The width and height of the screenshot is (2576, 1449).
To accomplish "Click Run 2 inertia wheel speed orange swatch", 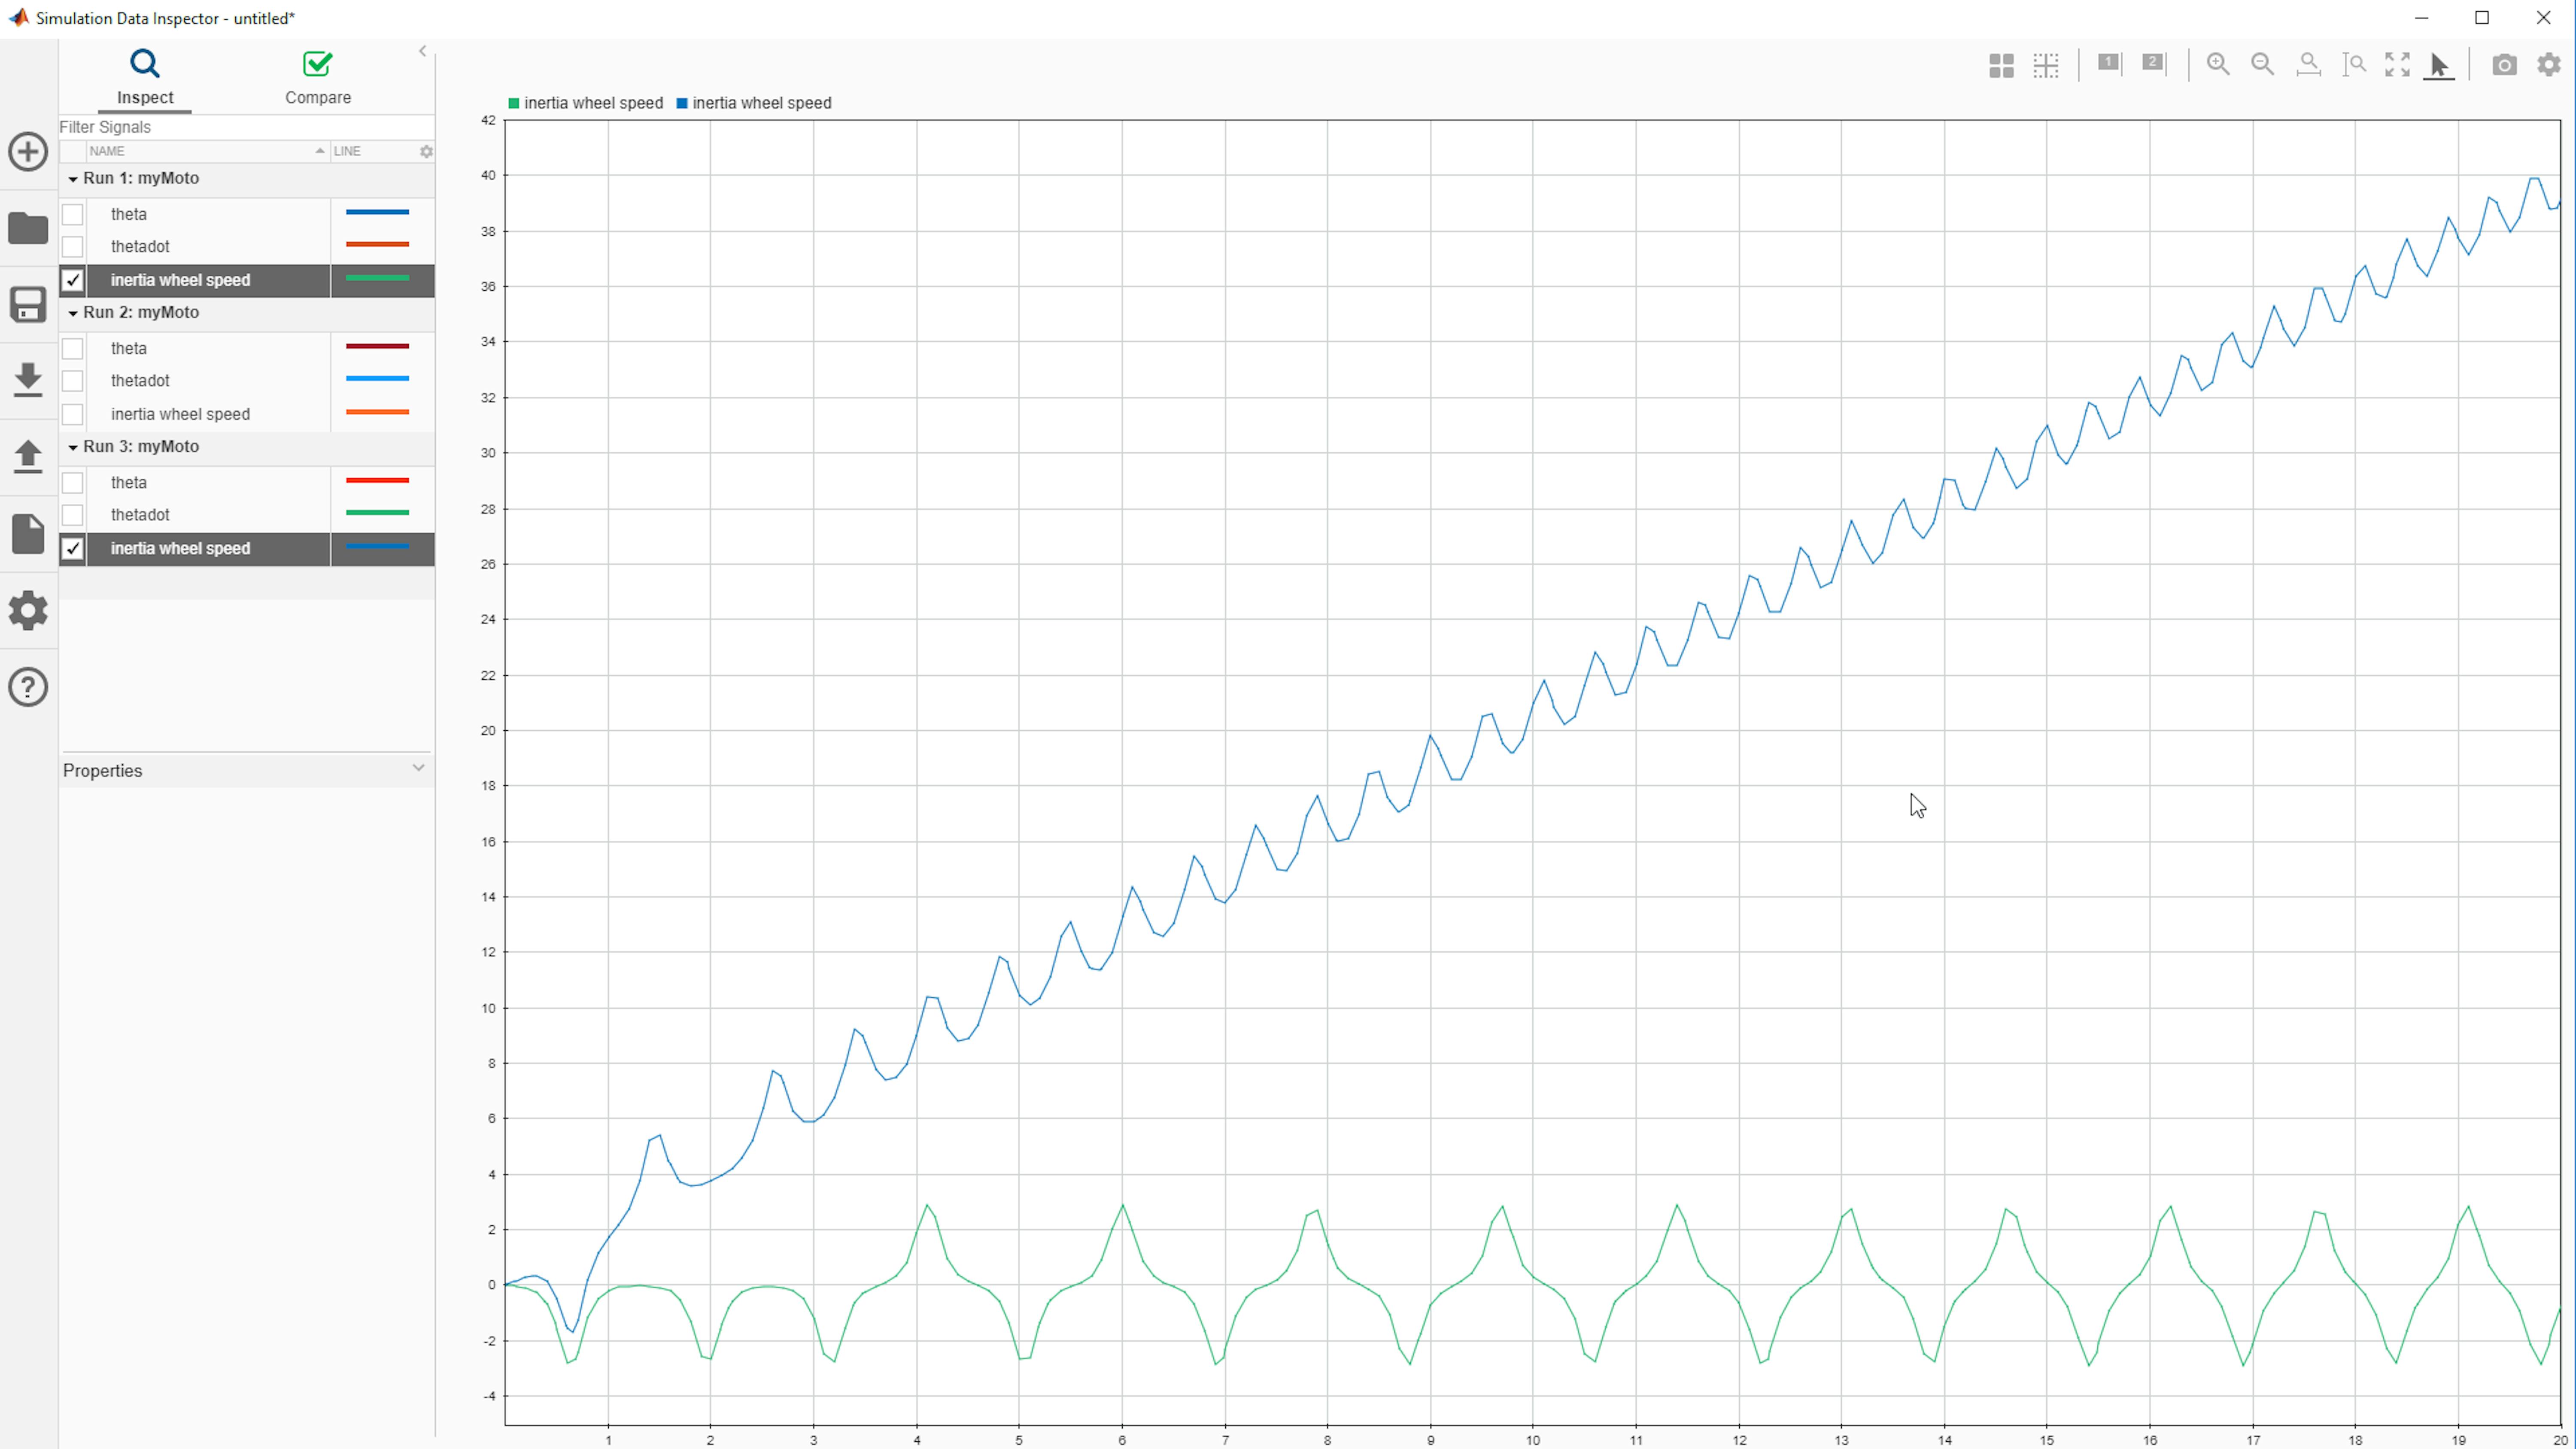I will click(x=377, y=412).
